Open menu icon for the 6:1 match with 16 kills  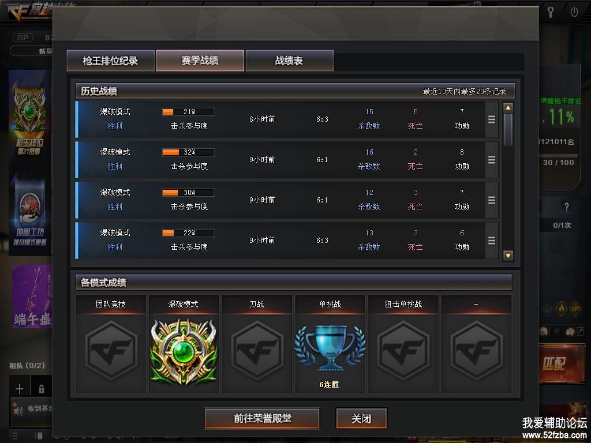(x=492, y=160)
